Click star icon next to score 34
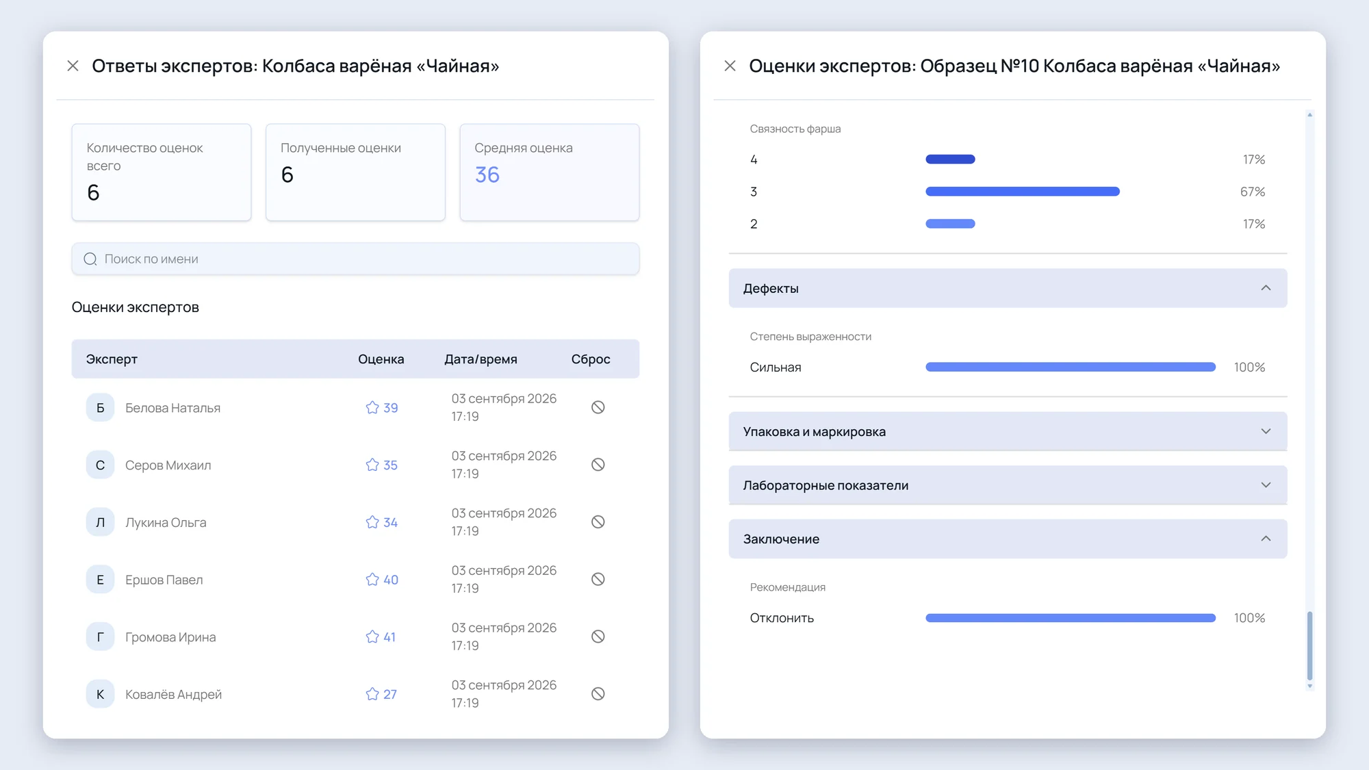The width and height of the screenshot is (1369, 770). [x=372, y=522]
